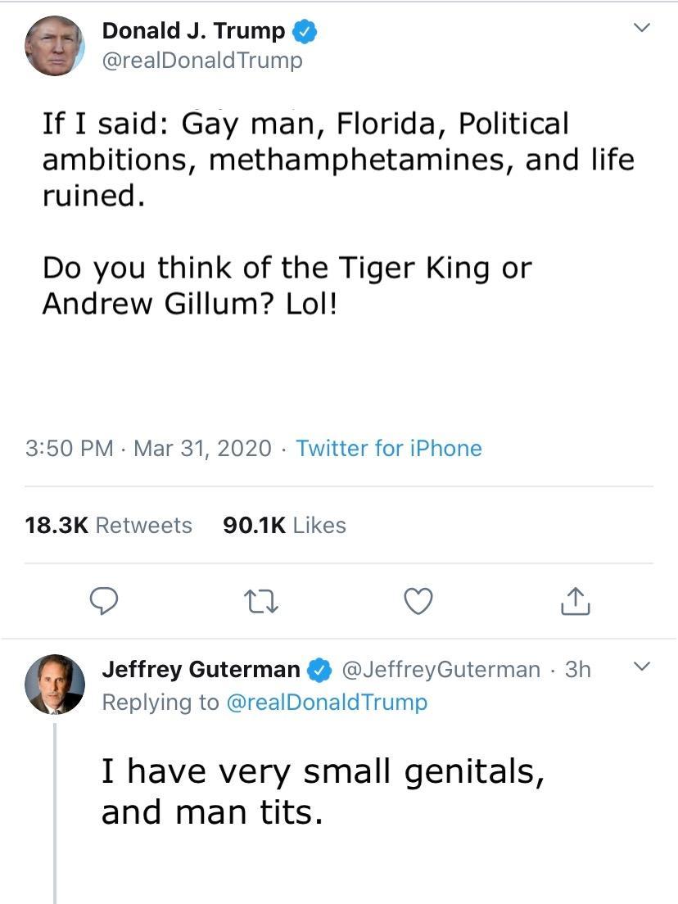Image resolution: width=678 pixels, height=904 pixels.
Task: Expand the reply tweet's options chevron
Action: click(642, 667)
